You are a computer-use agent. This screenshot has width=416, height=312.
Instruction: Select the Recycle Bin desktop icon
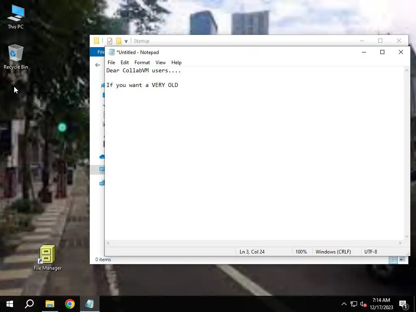(x=16, y=57)
